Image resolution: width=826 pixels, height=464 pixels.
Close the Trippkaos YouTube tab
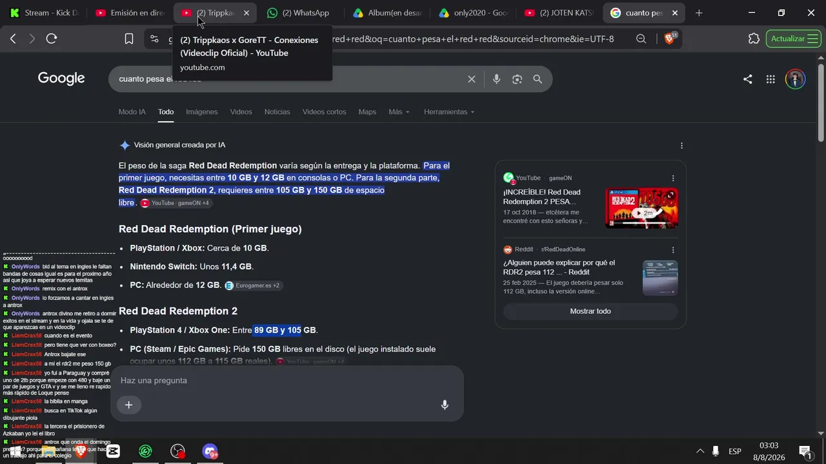coord(246,13)
